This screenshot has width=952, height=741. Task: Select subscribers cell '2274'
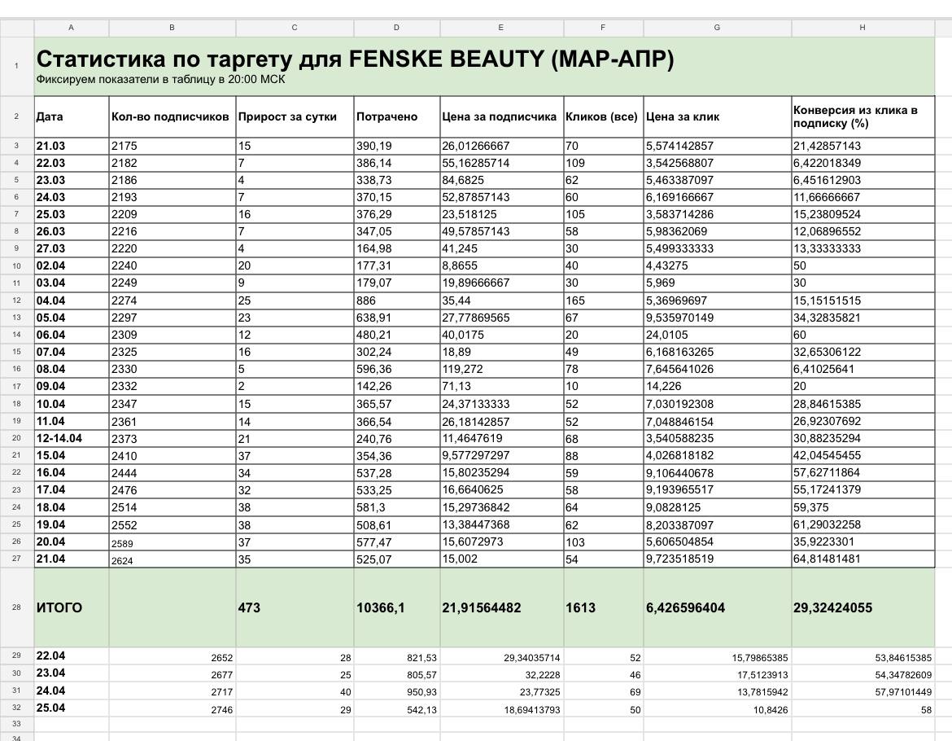[172, 300]
